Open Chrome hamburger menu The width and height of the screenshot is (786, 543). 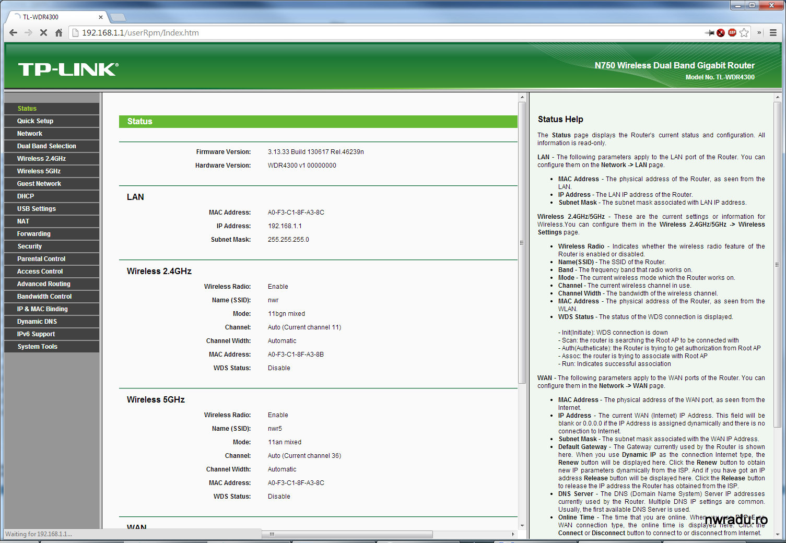point(773,32)
